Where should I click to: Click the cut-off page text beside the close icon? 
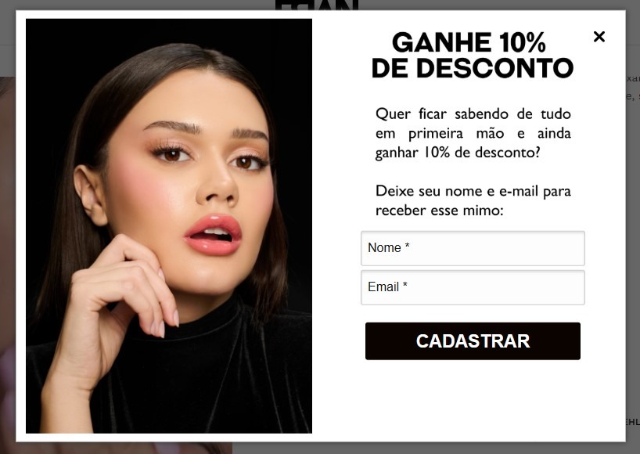pos(633,78)
